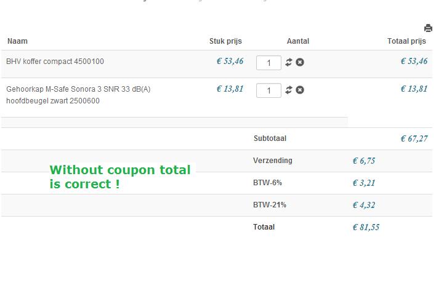Click the Subtotaal amount € 67,27

pos(414,138)
